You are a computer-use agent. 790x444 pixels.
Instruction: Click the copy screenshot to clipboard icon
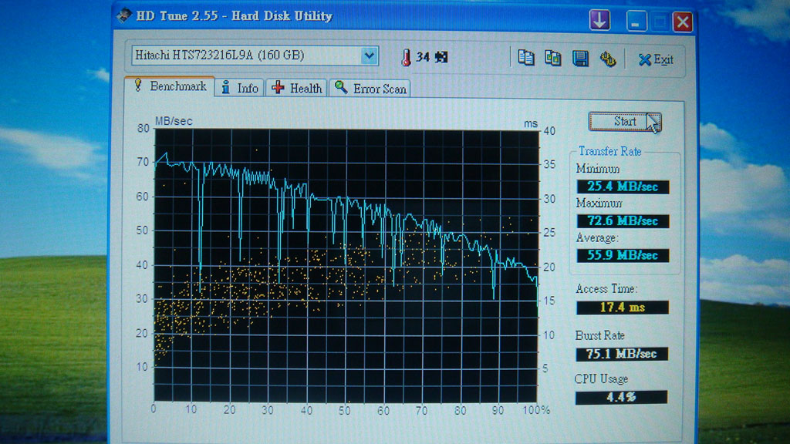point(553,58)
